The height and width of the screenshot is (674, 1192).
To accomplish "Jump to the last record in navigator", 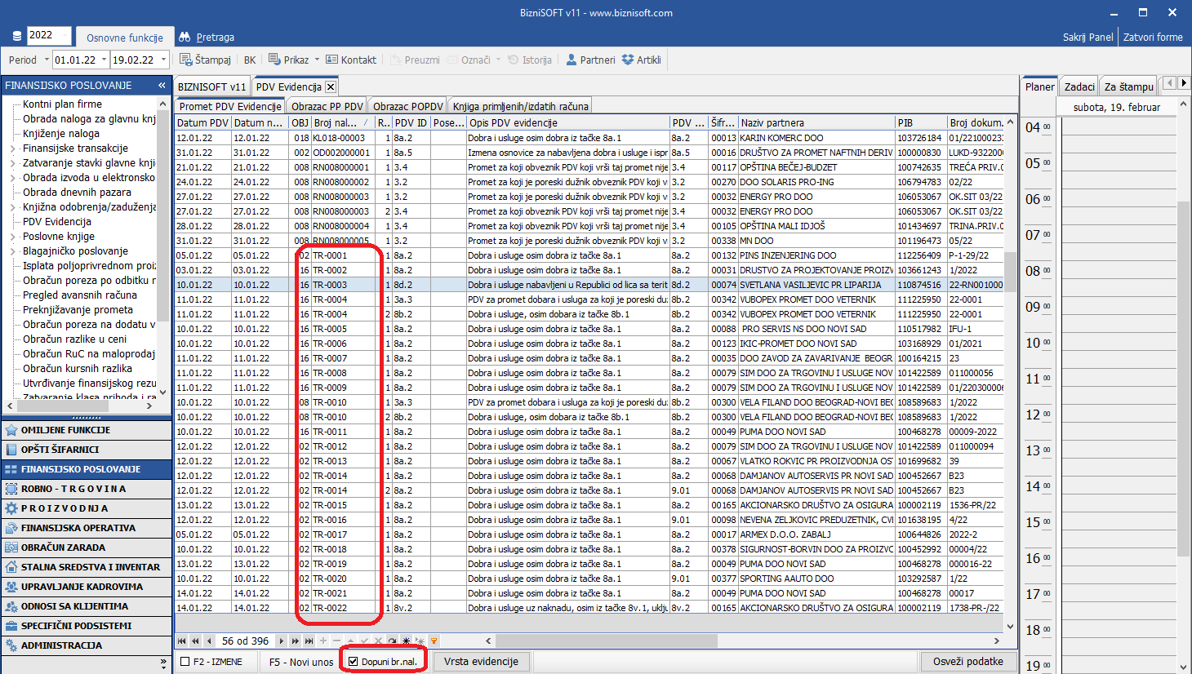I will [x=308, y=641].
